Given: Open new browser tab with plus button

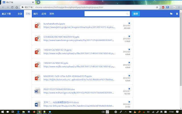Looking at the screenshot, I should [38, 2].
